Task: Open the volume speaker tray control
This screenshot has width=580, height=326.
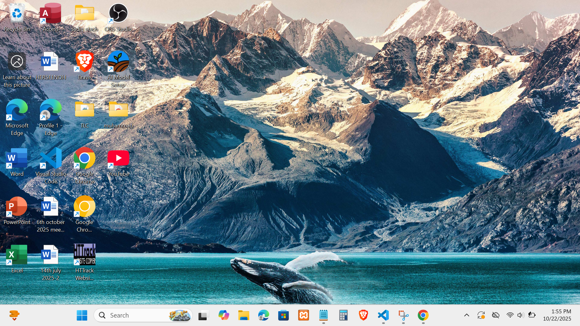Action: click(x=520, y=315)
